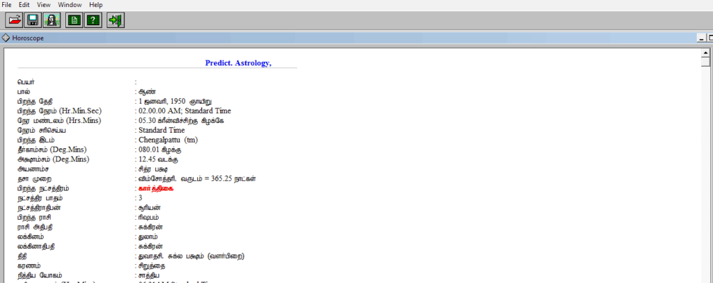Click the Predict. Astrology, heading
Image resolution: width=713 pixels, height=283 pixels.
coord(238,63)
